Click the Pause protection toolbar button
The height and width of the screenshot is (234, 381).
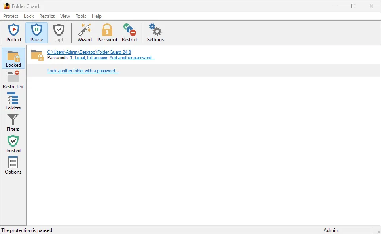(37, 32)
